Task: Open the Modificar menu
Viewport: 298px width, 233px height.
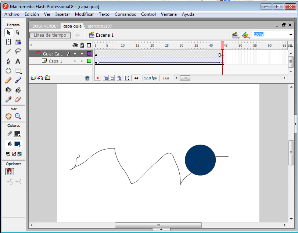Action: point(84,14)
